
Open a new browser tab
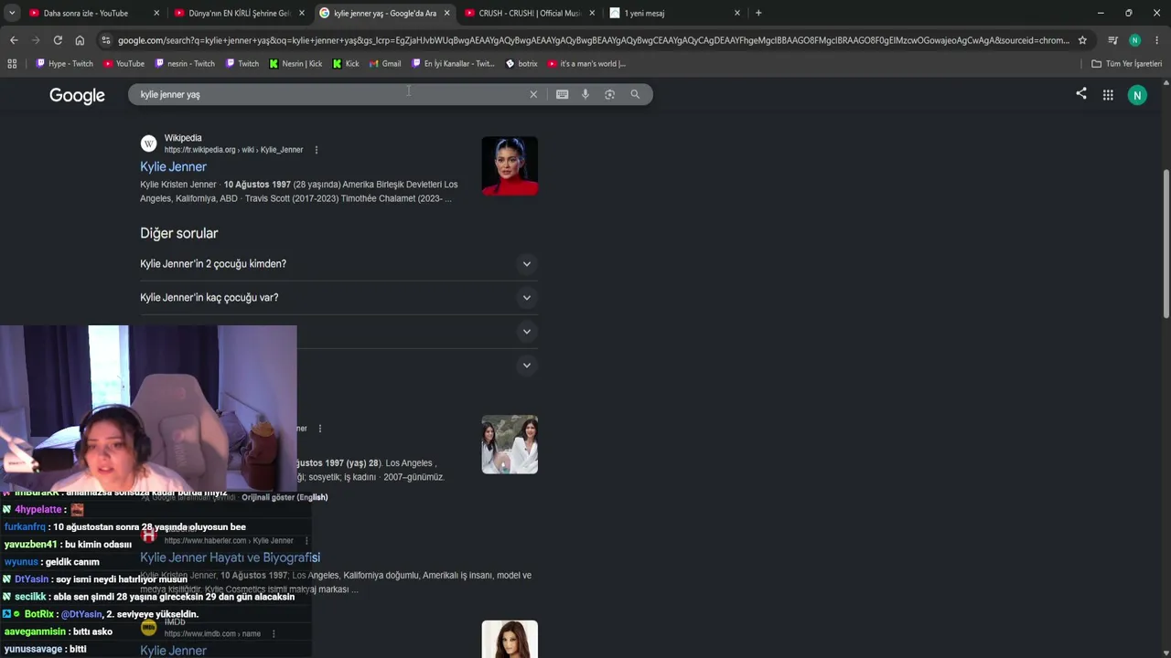[x=758, y=13]
